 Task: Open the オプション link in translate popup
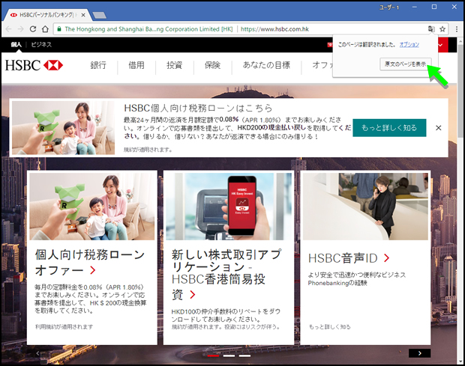point(409,45)
